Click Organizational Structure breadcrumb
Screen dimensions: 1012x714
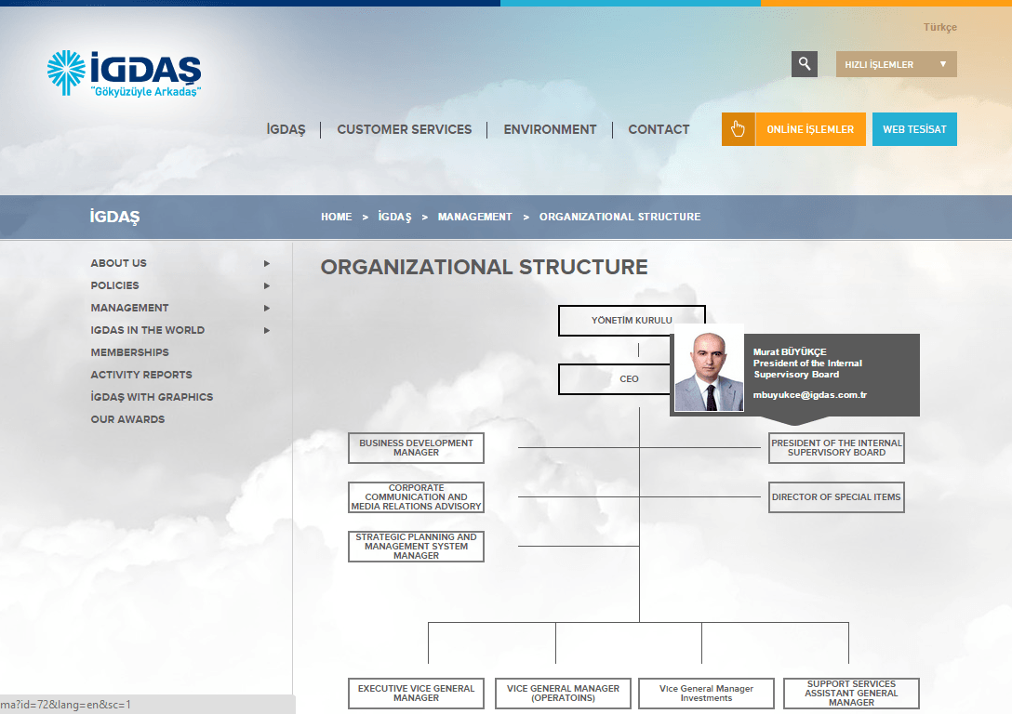point(619,217)
